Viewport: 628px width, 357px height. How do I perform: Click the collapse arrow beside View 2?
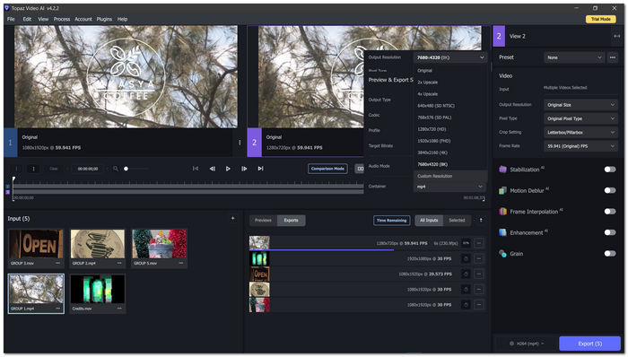[x=617, y=36]
